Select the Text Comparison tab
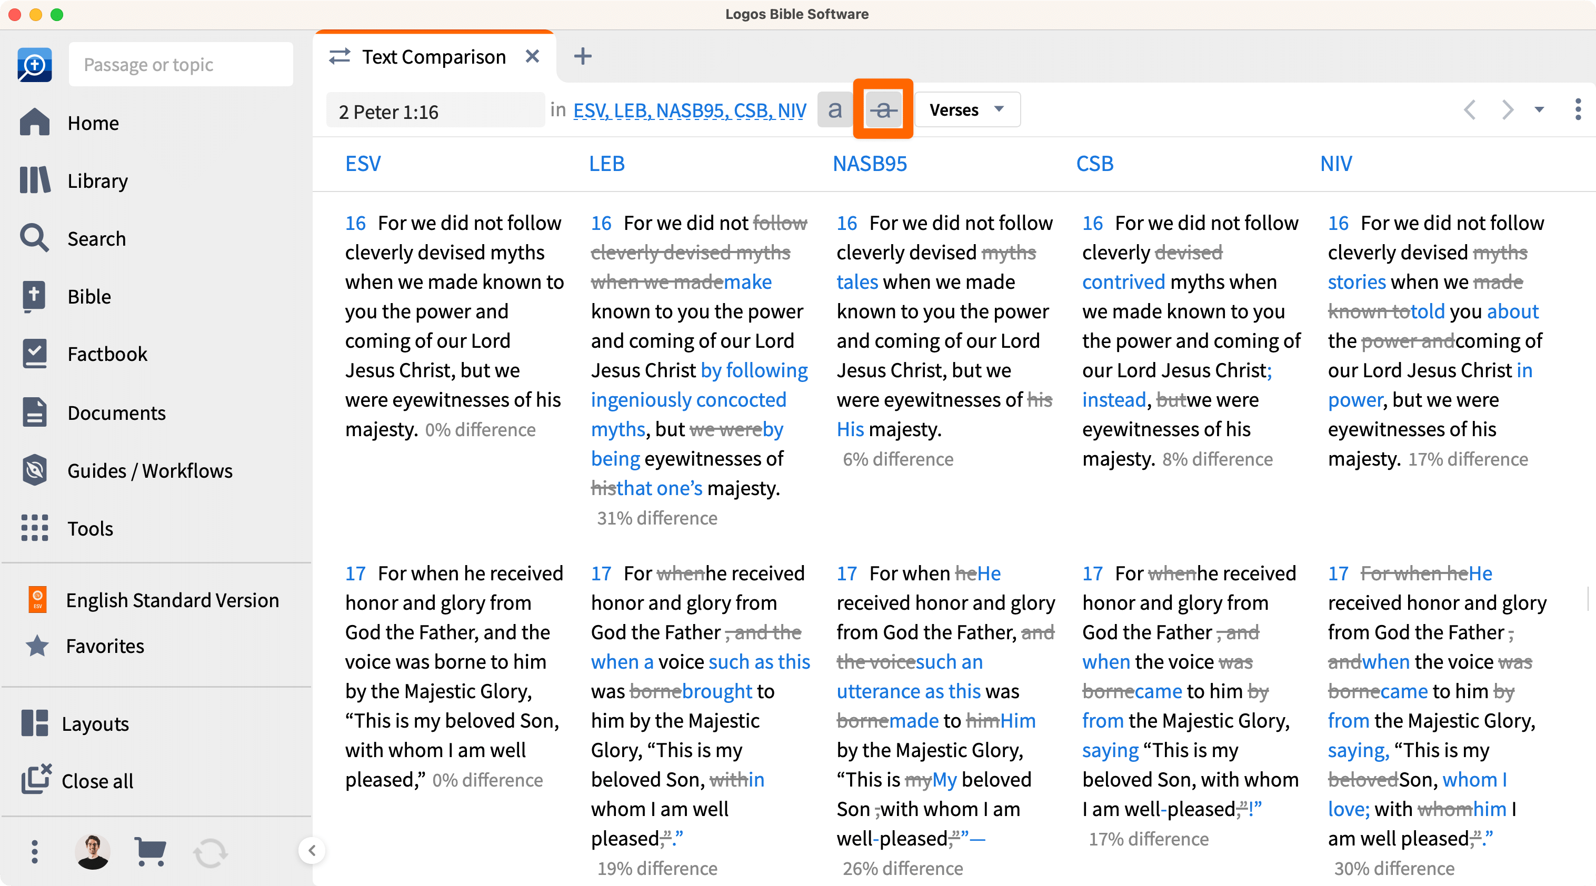This screenshot has width=1596, height=886. click(x=434, y=56)
